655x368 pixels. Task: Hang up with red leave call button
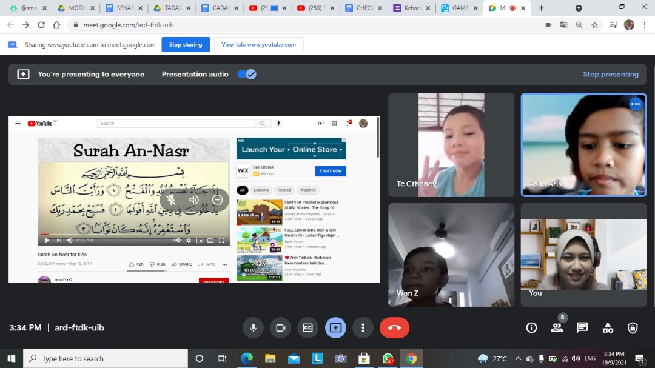click(394, 328)
